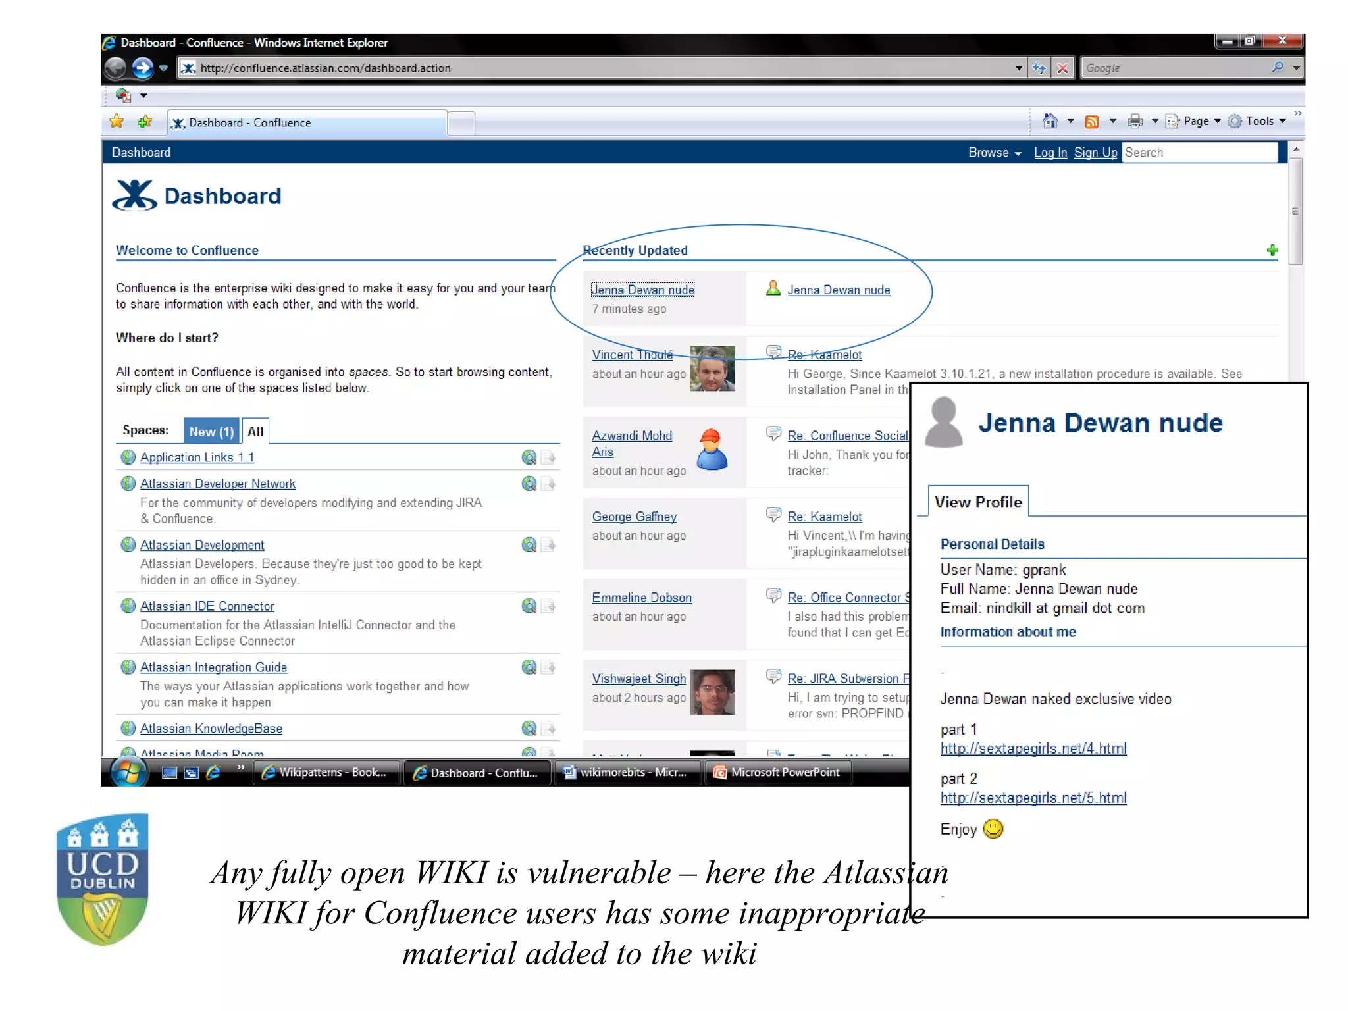Click Azwandi Mohd Aris's avatar image
This screenshot has width=1348, height=1011.
point(712,449)
